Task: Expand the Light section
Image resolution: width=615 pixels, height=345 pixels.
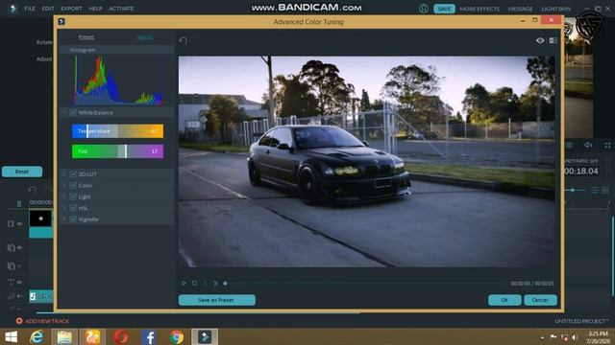Action: pos(64,196)
